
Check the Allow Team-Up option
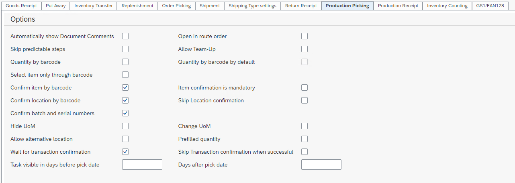(x=305, y=49)
